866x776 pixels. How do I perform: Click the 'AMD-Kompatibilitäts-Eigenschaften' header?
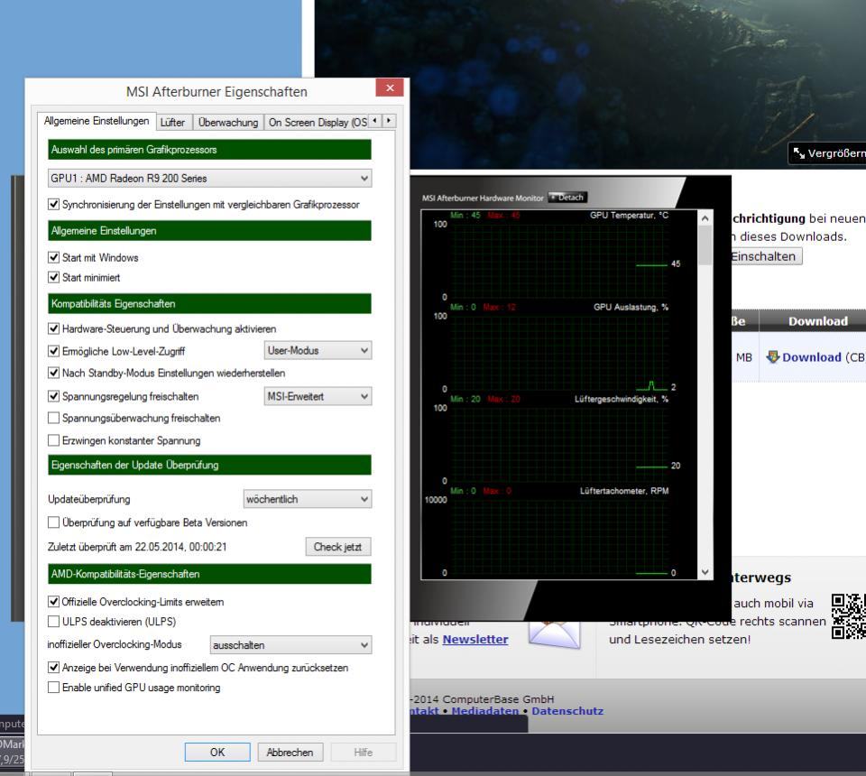click(x=209, y=574)
